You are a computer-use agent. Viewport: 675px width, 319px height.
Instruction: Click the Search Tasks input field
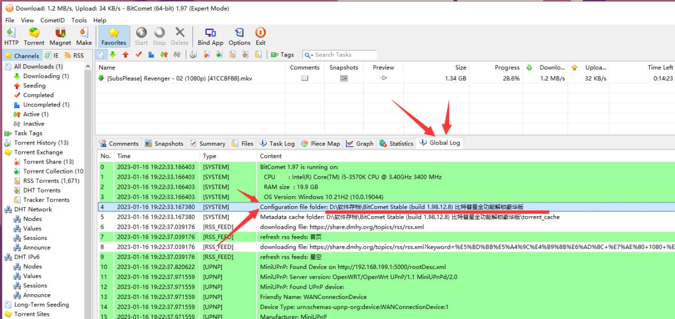[343, 55]
